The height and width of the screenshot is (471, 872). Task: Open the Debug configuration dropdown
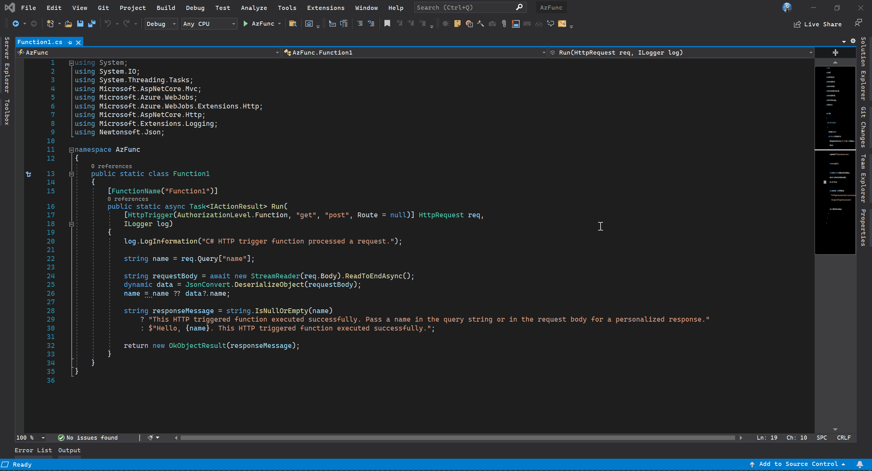point(161,24)
